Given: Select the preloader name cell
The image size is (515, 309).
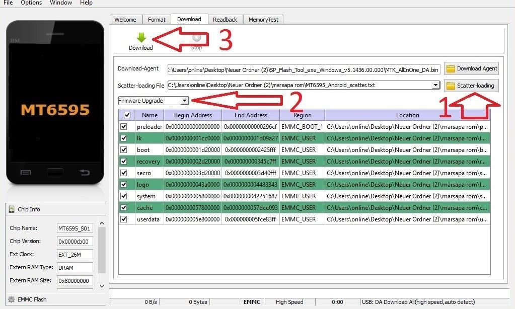Looking at the screenshot, I should pos(150,126).
